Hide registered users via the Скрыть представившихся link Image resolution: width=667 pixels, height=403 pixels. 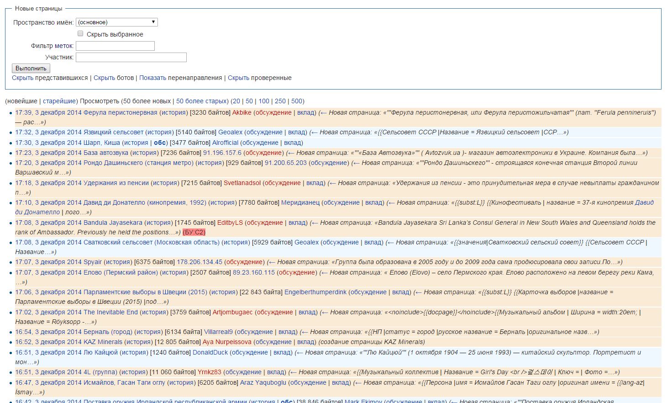[x=22, y=78]
